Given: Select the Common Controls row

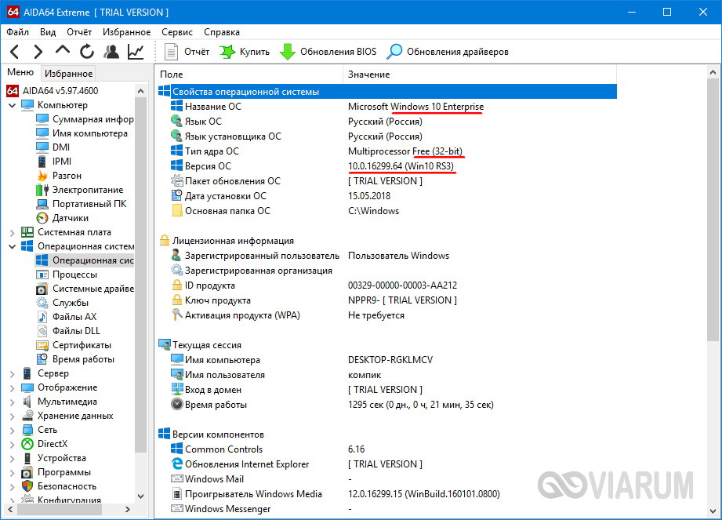Looking at the screenshot, I should point(386,449).
